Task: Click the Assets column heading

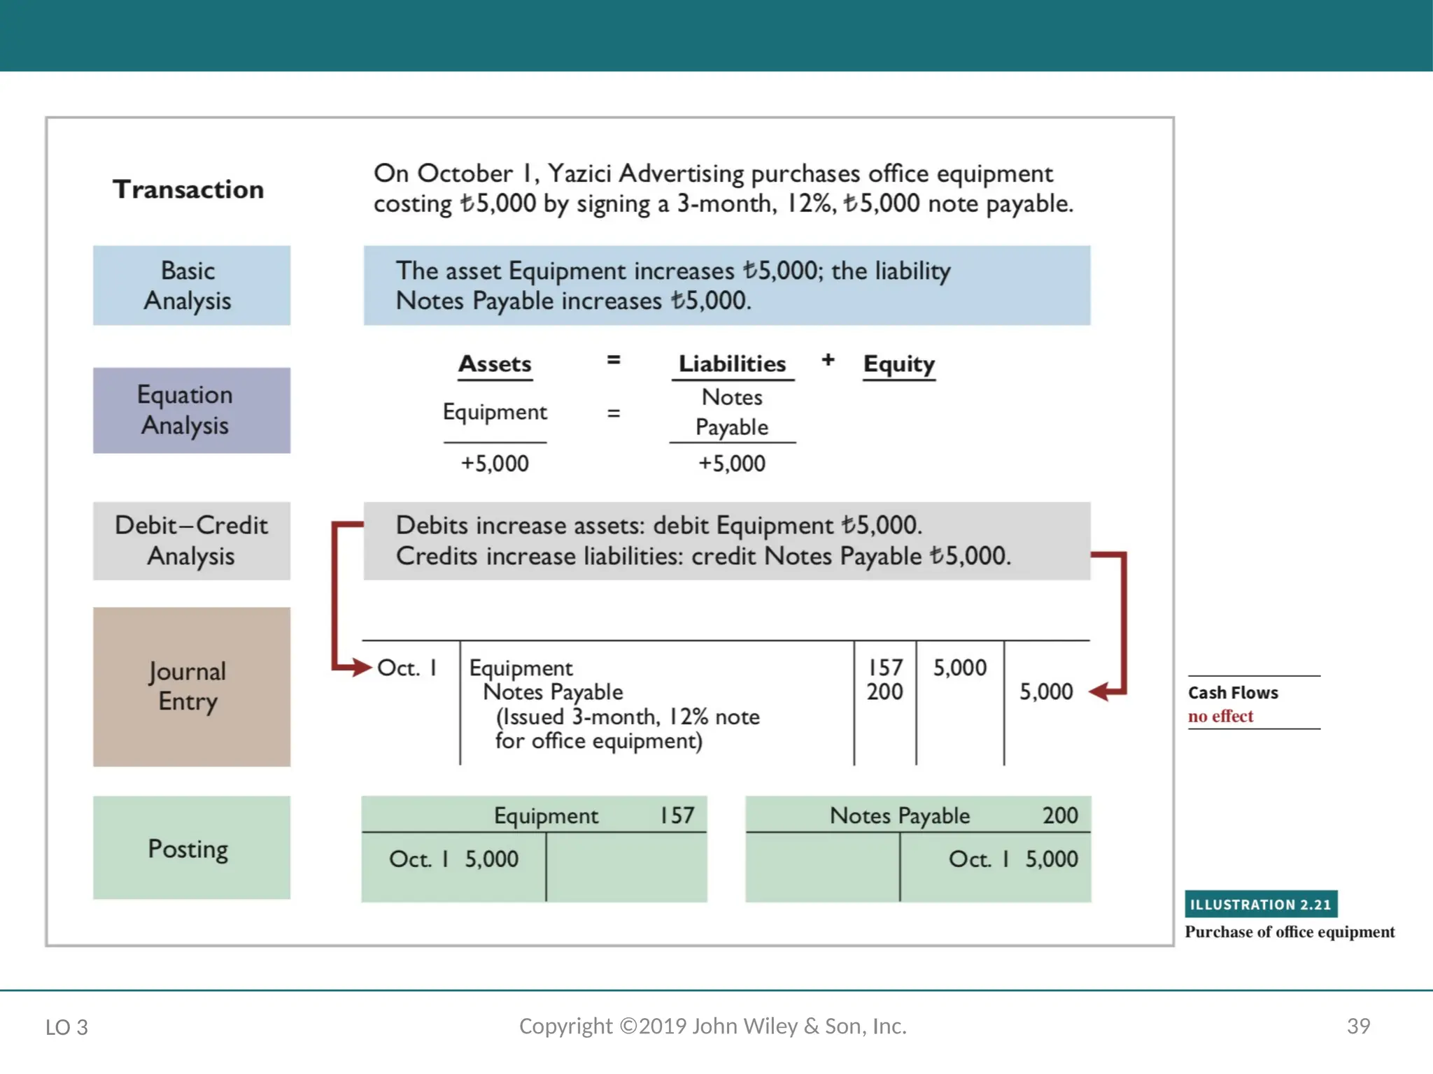Action: (495, 364)
